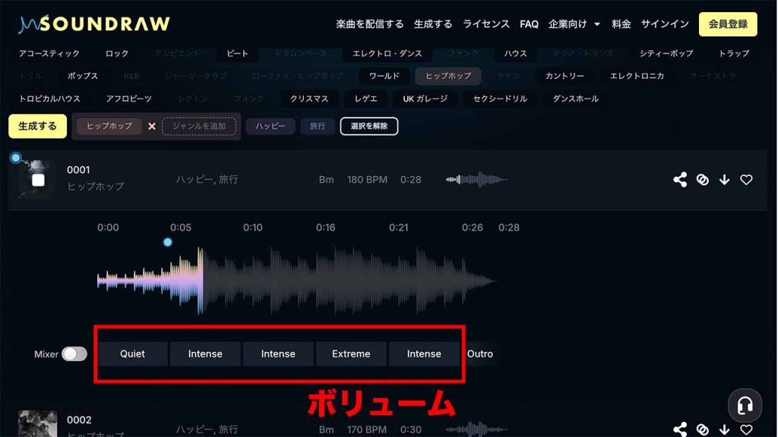Click track title 0002
This screenshot has width=778, height=437.
pos(79,420)
